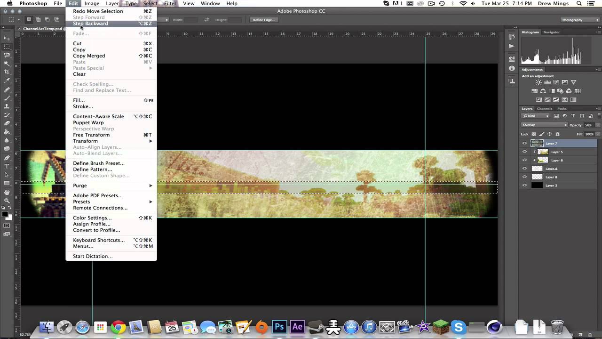This screenshot has width=602, height=339.
Task: Filter layers by type layers icon
Action: tap(573, 116)
